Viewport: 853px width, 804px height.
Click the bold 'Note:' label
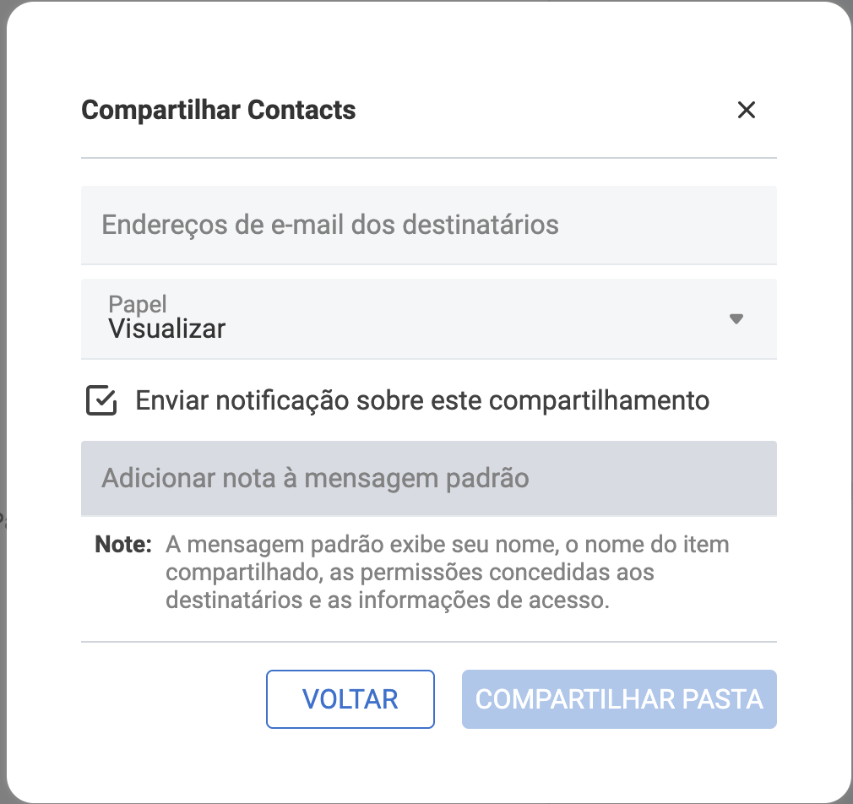click(x=122, y=545)
